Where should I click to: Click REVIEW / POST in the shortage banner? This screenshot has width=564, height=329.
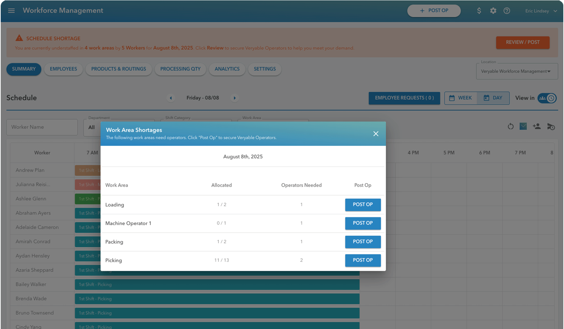pos(522,42)
